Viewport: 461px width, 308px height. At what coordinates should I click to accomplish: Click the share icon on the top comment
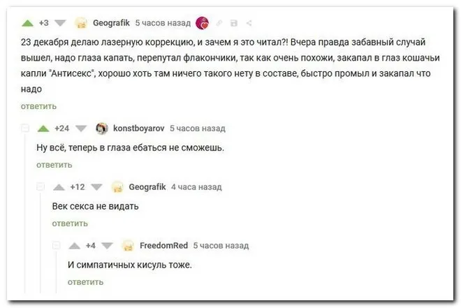249,22
